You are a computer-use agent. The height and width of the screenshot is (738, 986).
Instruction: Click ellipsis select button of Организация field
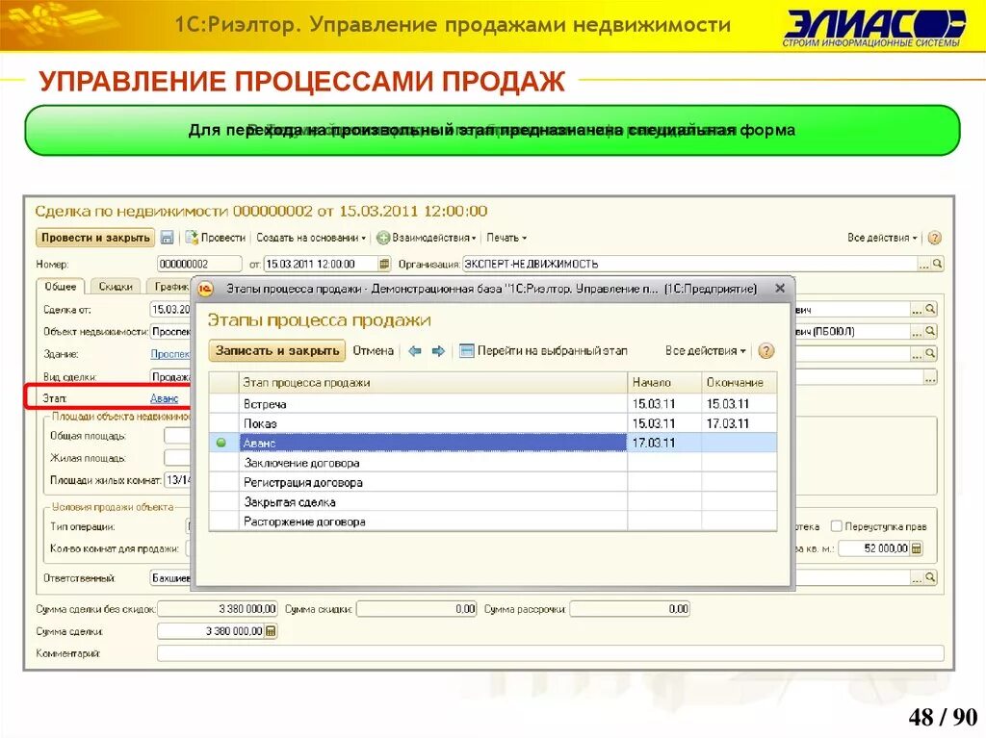(x=923, y=264)
